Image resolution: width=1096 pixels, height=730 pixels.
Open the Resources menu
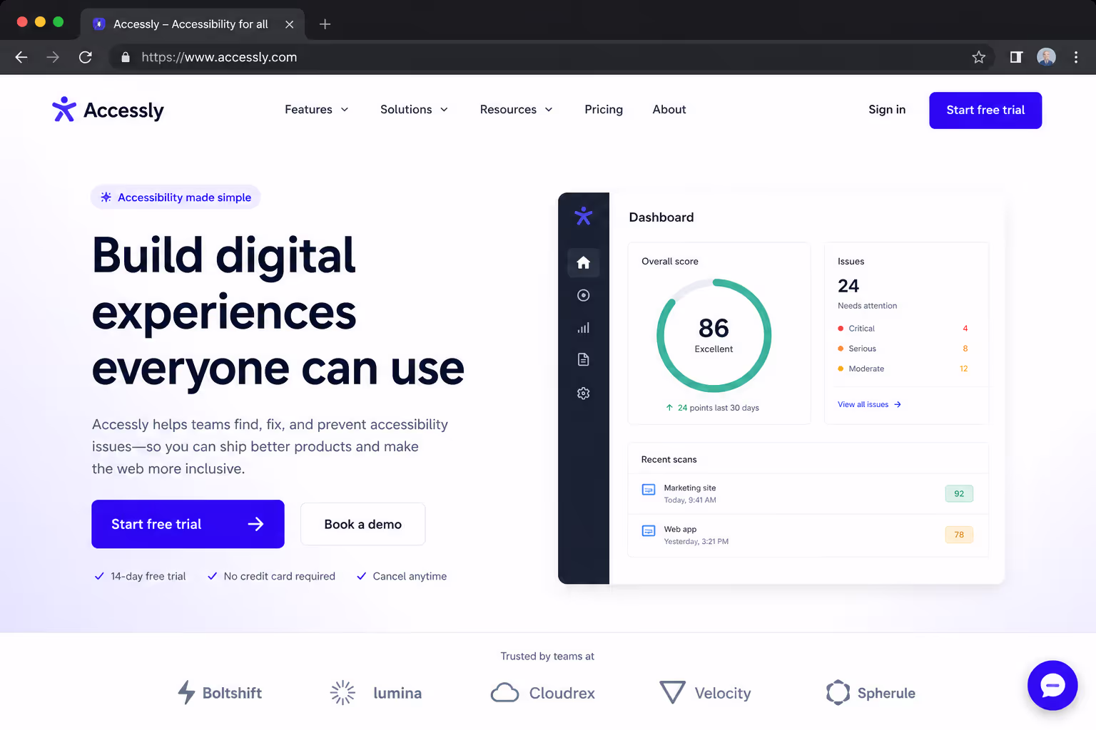click(x=517, y=110)
